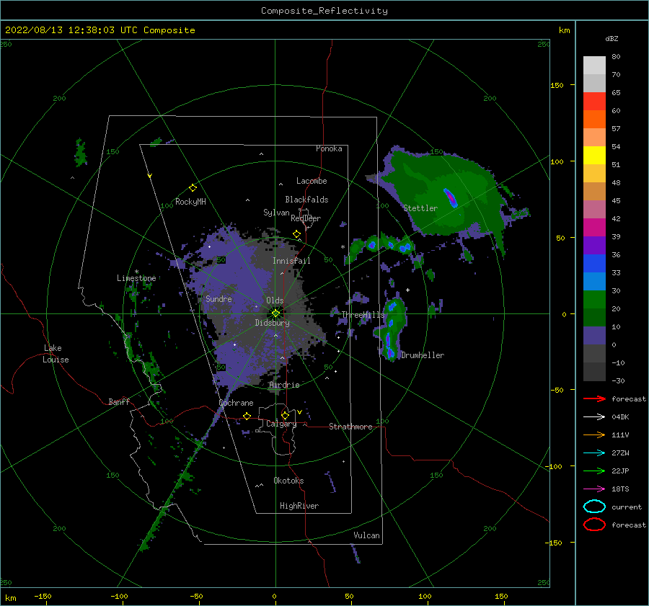Screen dimensions: 649x606
Task: Click the Strathmore city label
Action: [350, 427]
